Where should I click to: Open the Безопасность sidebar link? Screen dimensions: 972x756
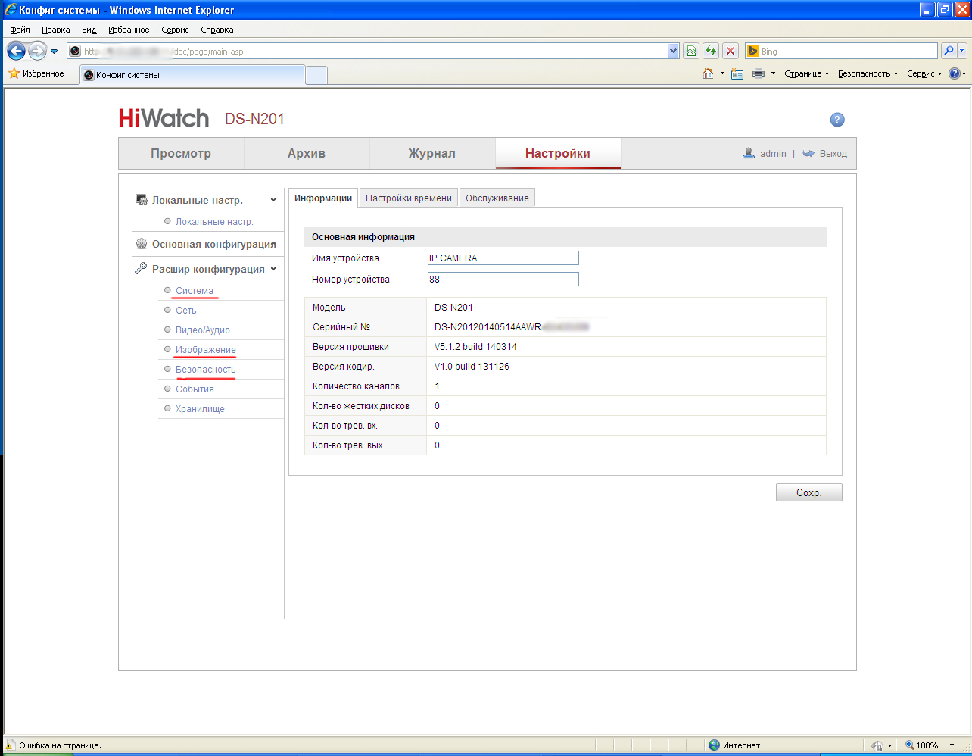tap(206, 370)
